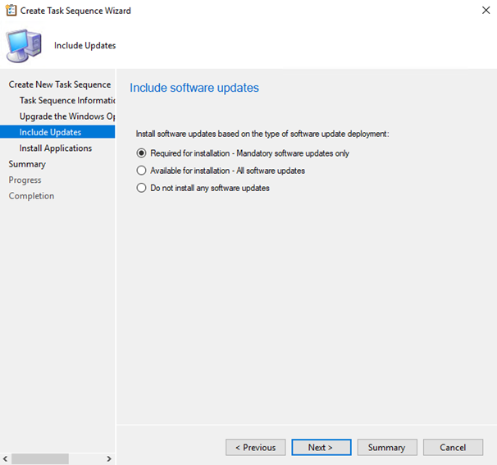
Task: Cancel the wizard
Action: 453,447
